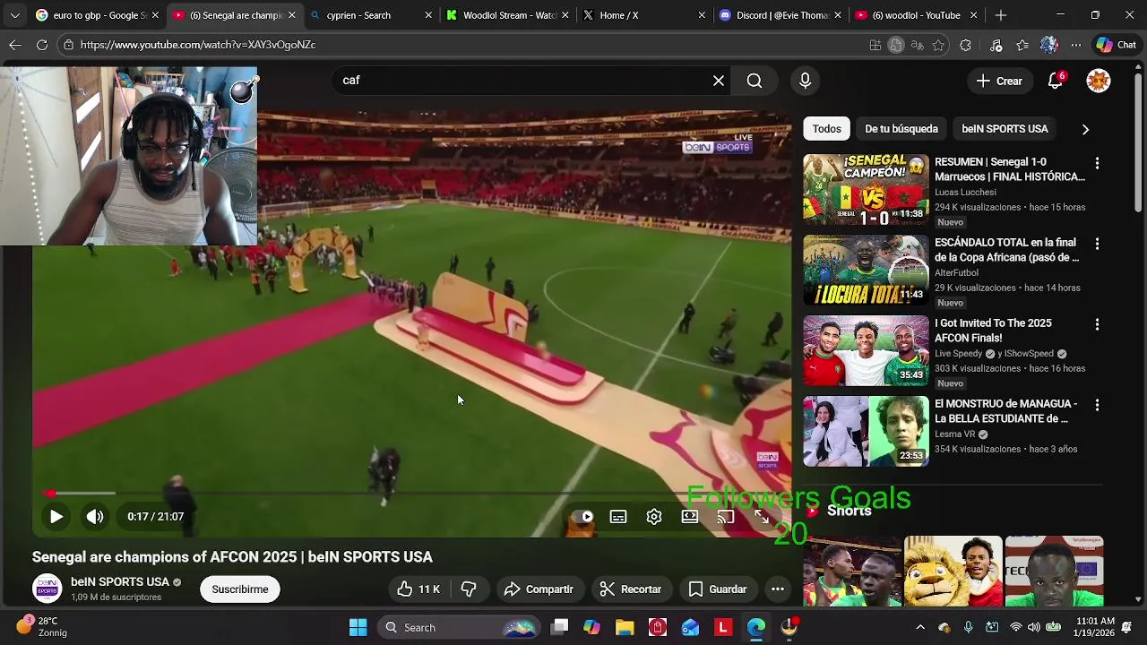Image resolution: width=1147 pixels, height=645 pixels.
Task: Open the beIN SPORTS USA channel name link
Action: click(120, 582)
